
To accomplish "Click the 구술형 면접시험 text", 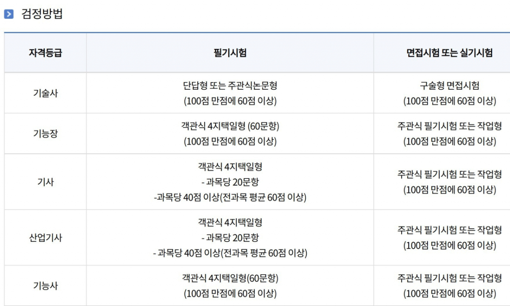I will [449, 86].
